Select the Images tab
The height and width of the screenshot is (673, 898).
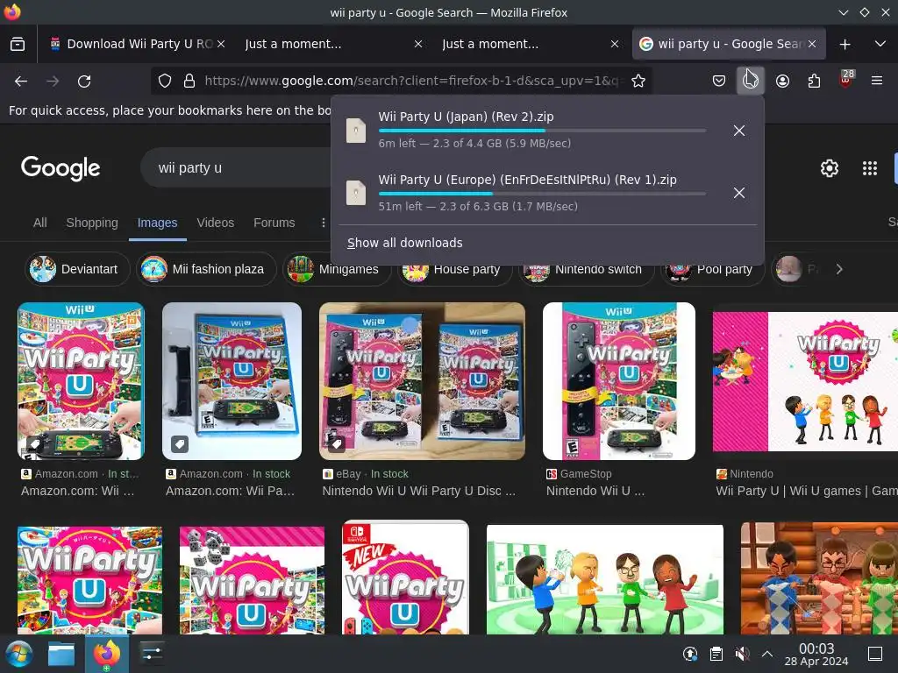point(157,223)
